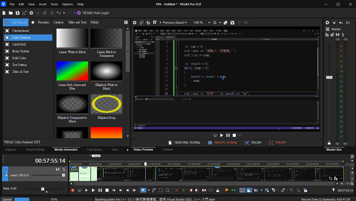356x201 pixels.
Task: Toggle snapping magnet button
Action: (242, 190)
